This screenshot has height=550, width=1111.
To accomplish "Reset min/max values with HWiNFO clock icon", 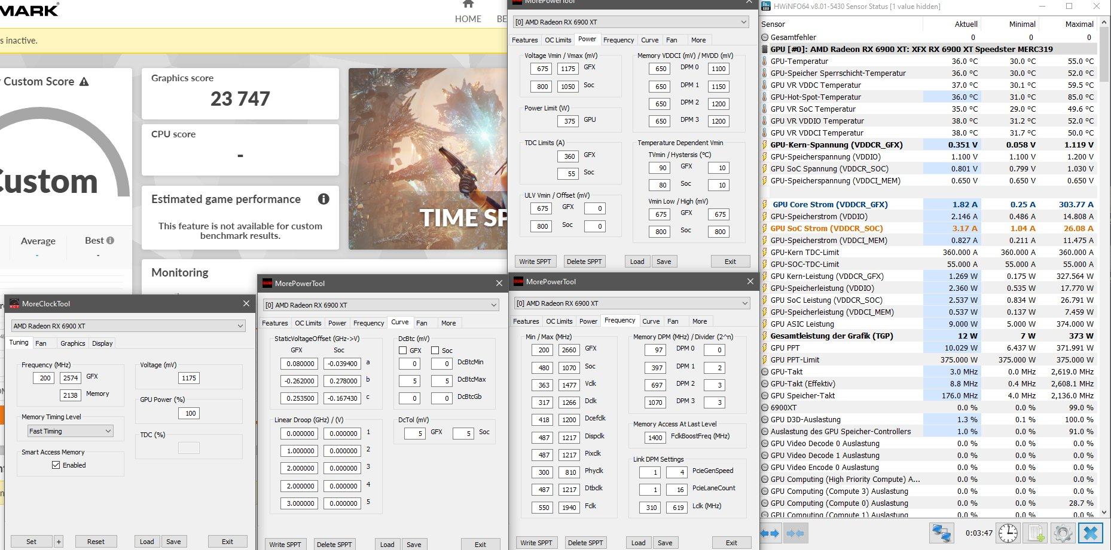I will point(1008,533).
